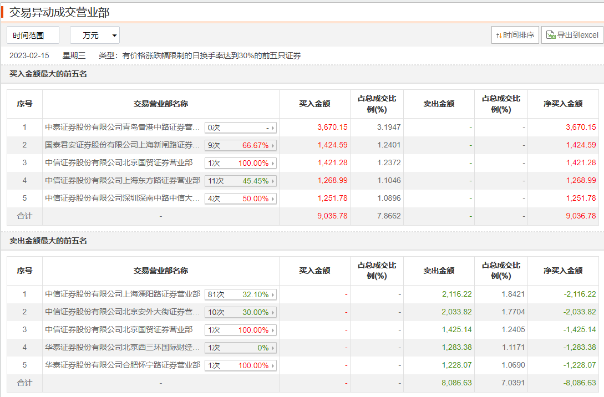
Task: Open 华泰证券北京西三环 branch link
Action: click(123, 348)
